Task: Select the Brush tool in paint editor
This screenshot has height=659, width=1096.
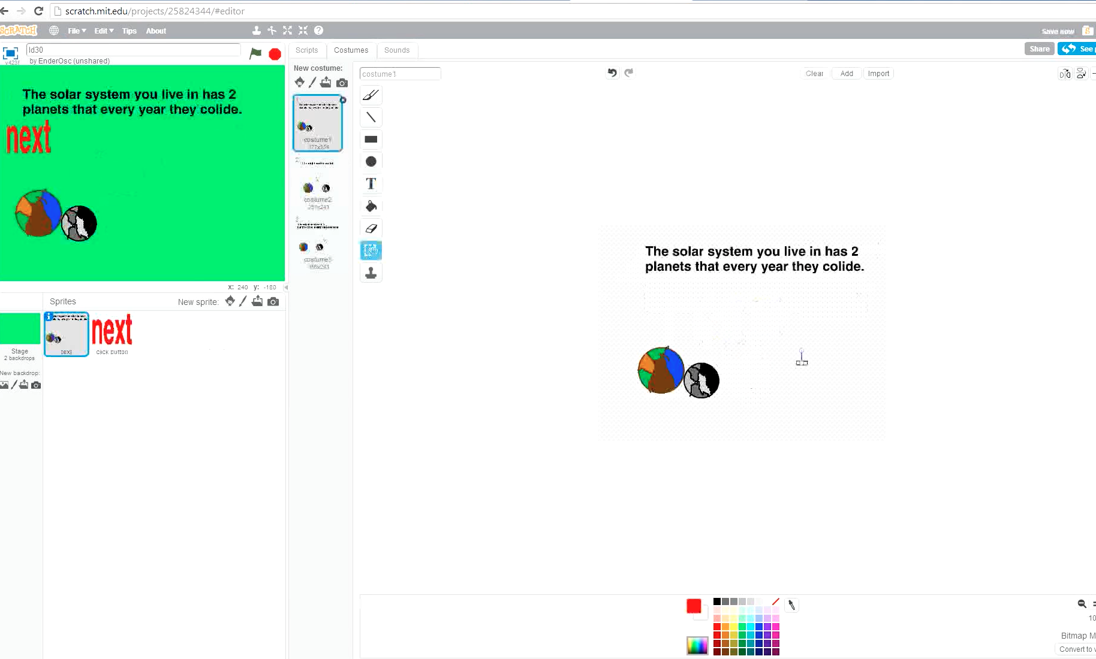Action: point(371,95)
